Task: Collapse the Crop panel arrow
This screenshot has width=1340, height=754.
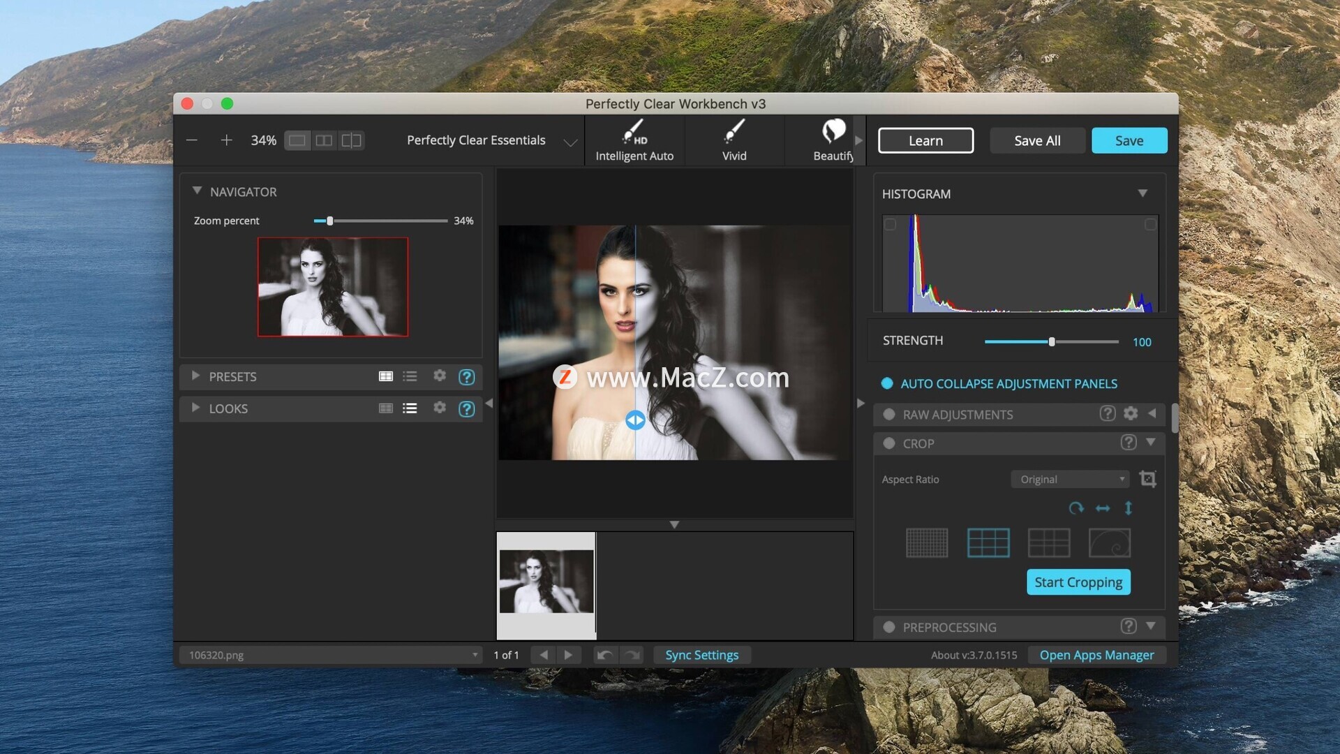Action: tap(1151, 442)
